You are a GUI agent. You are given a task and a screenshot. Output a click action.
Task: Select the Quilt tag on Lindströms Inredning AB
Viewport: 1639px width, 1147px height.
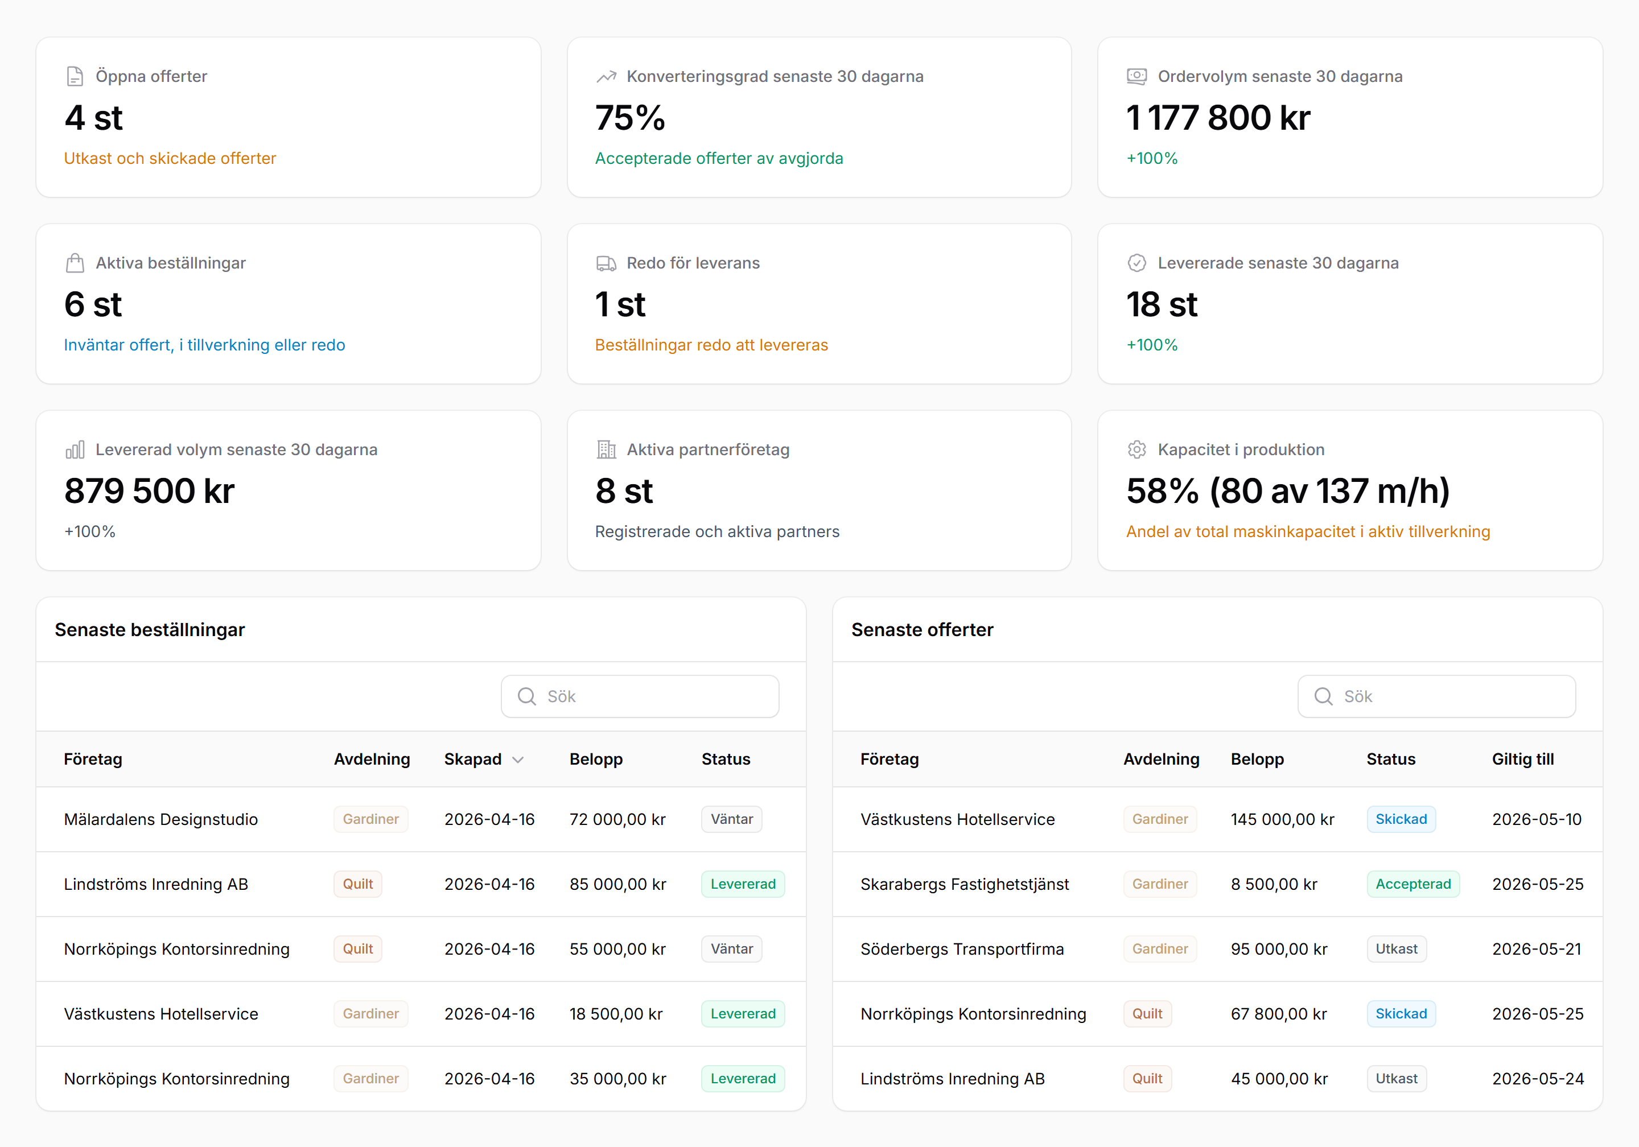point(357,884)
